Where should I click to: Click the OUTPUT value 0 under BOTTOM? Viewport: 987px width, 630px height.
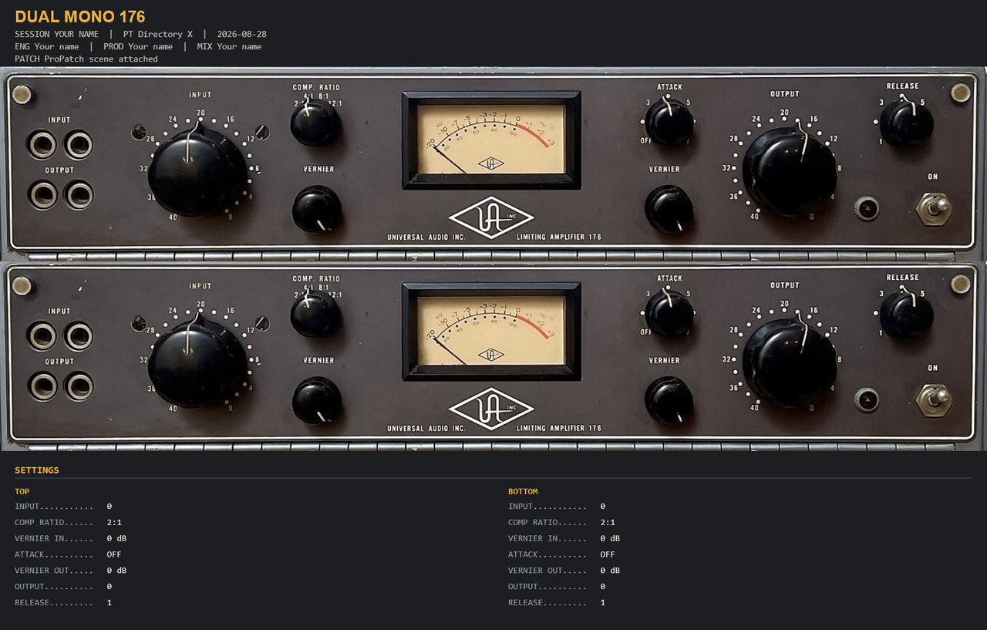click(603, 586)
